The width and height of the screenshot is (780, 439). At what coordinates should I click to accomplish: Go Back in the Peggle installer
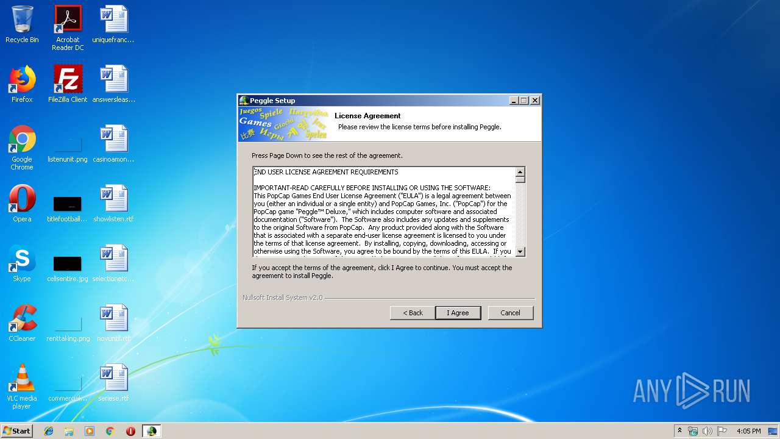tap(413, 313)
